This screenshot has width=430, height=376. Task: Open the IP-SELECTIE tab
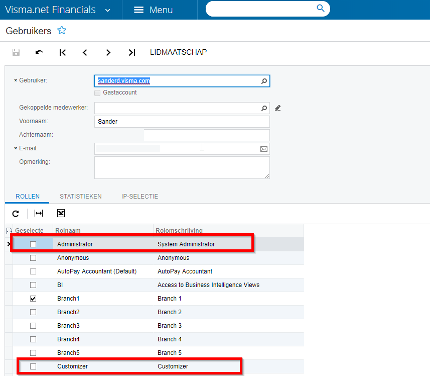coord(139,197)
